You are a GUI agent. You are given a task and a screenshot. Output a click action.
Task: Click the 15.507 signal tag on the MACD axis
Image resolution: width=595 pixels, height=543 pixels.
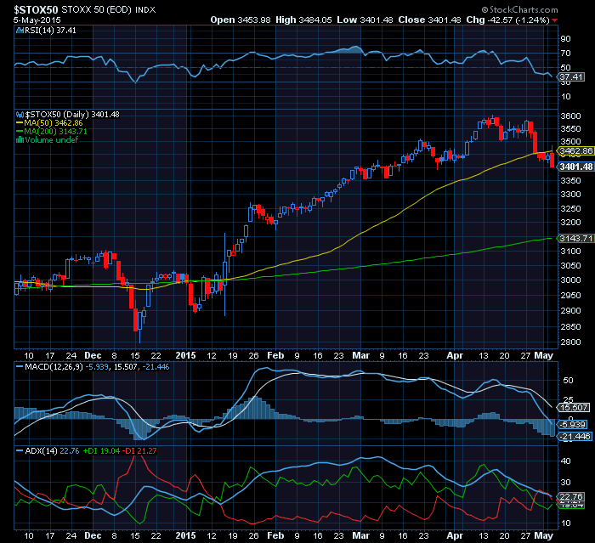point(574,408)
